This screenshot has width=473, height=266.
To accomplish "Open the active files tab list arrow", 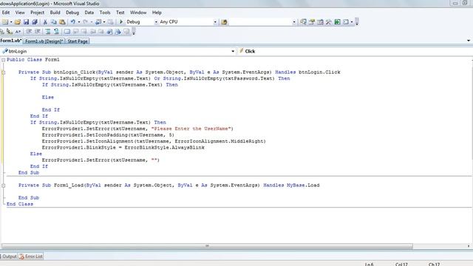I will pos(469,41).
